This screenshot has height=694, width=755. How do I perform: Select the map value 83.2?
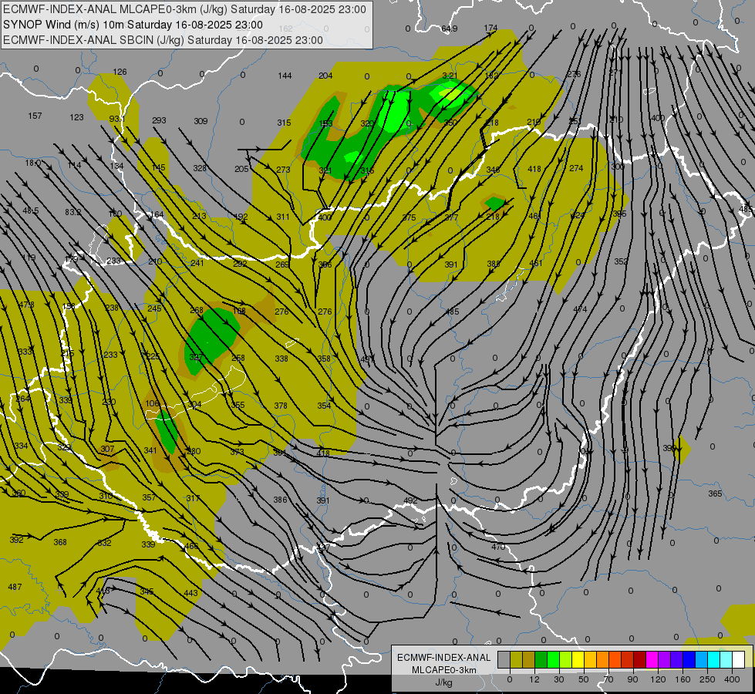pos(73,212)
